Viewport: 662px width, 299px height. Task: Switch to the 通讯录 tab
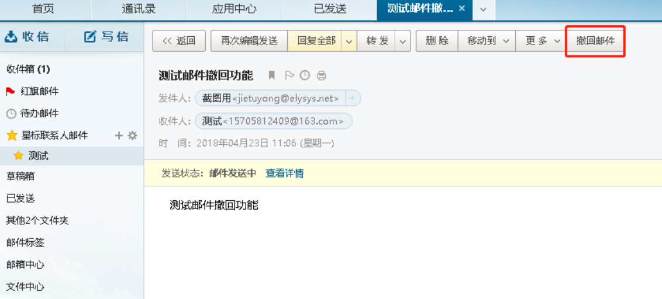[139, 9]
